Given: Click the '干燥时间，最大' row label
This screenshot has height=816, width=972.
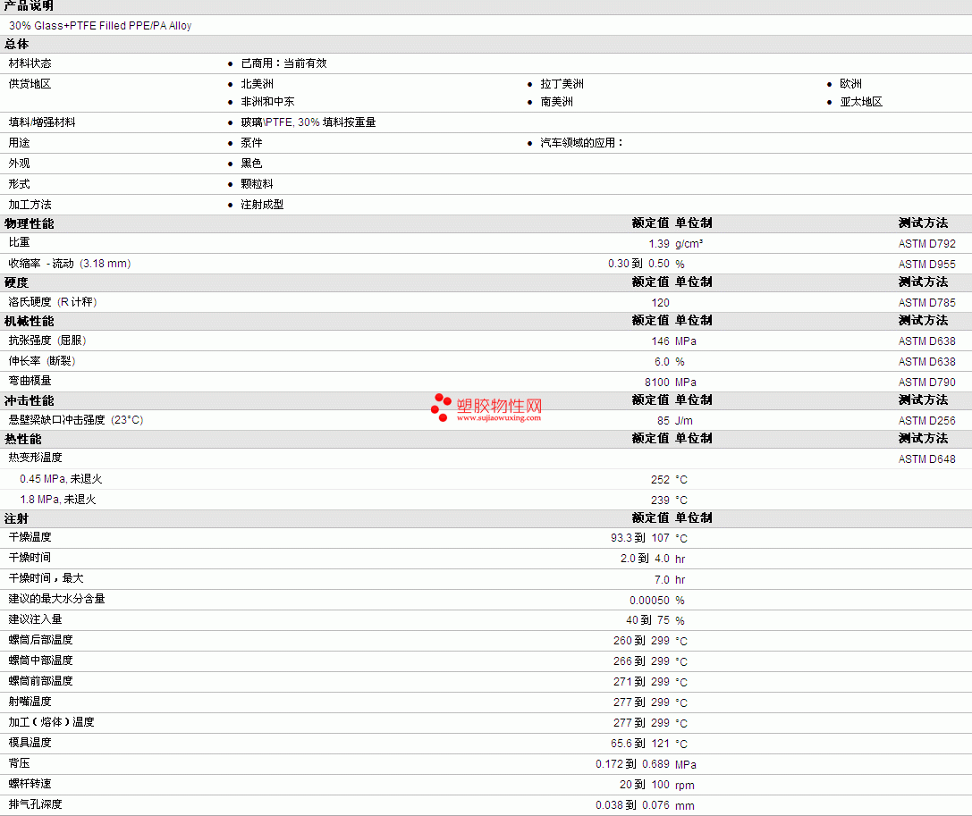Looking at the screenshot, I should pos(46,577).
